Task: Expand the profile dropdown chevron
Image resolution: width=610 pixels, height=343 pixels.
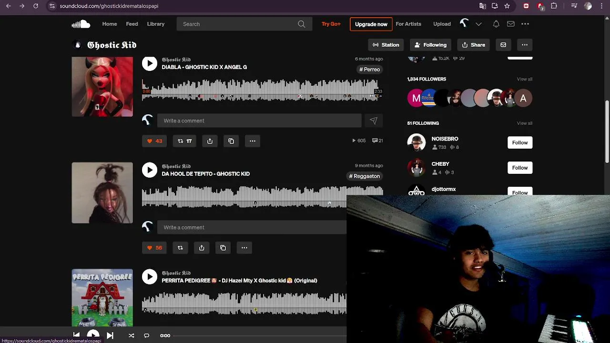Action: tap(478, 24)
